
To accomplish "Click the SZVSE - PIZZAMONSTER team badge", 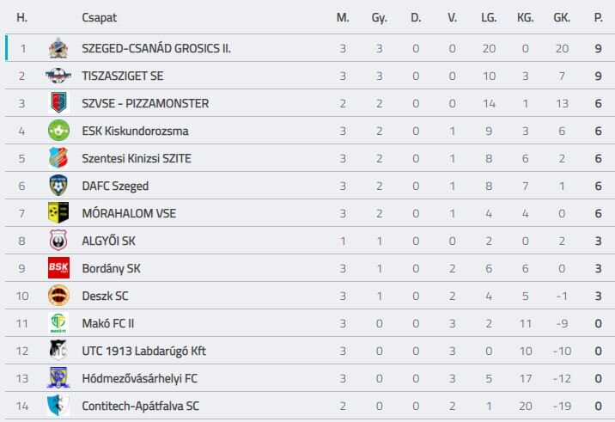I will coord(58,103).
